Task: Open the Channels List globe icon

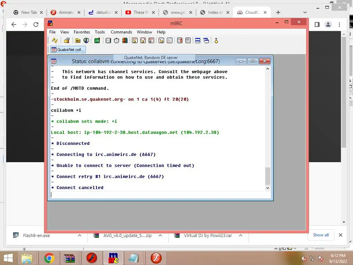Action: pos(86,41)
